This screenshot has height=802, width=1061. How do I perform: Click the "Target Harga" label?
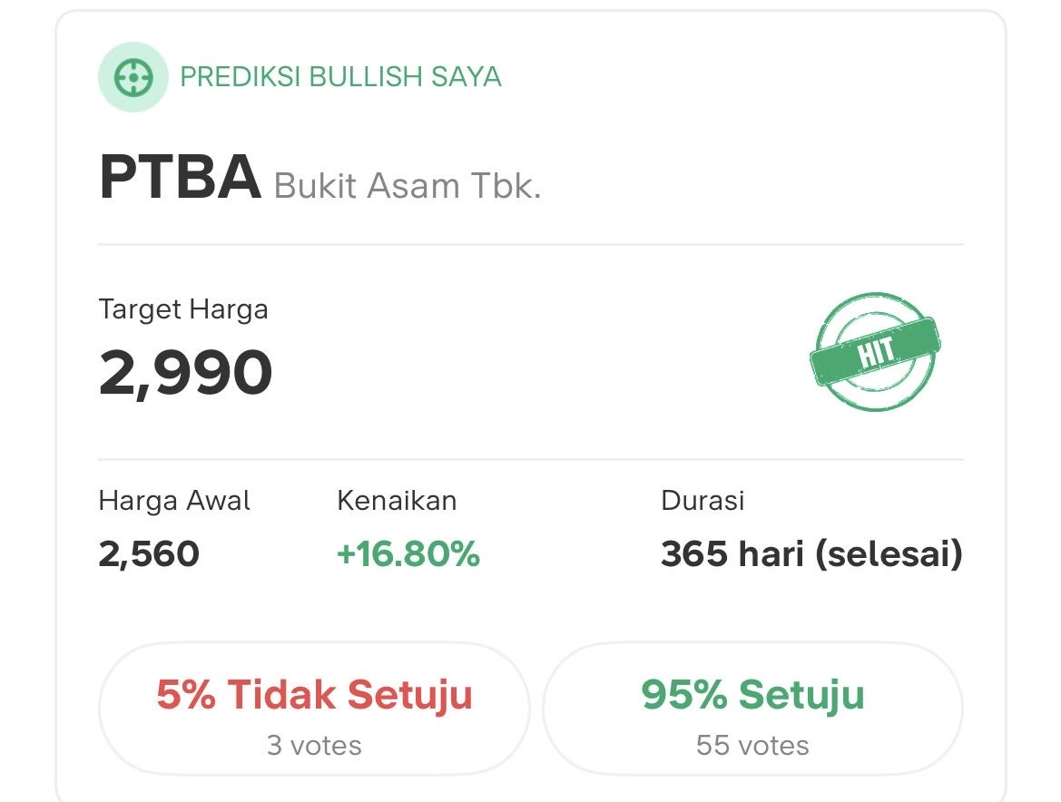point(183,309)
